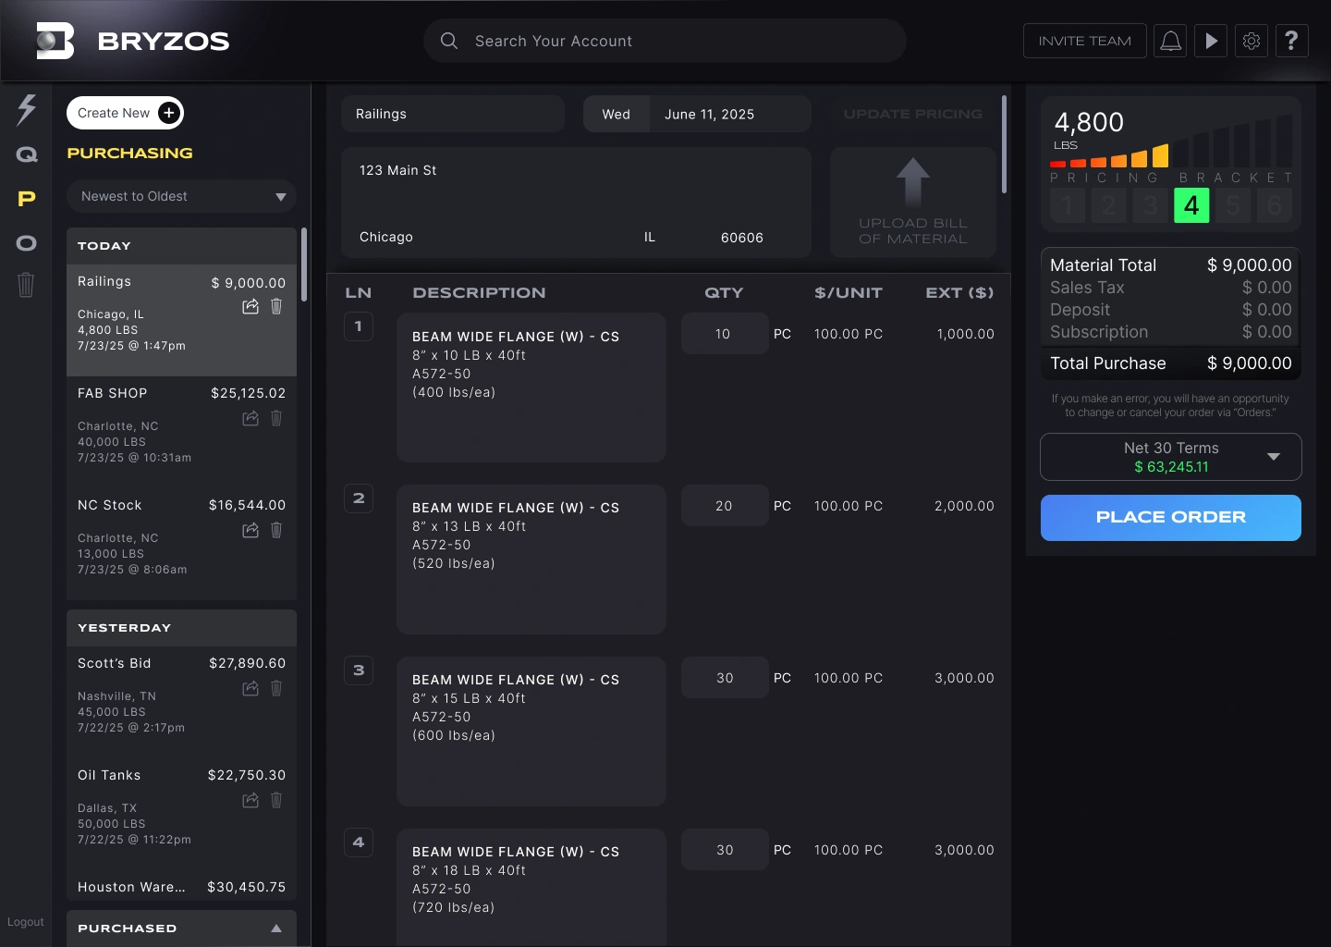The height and width of the screenshot is (947, 1331).
Task: Click the Invite Team button
Action: pyautogui.click(x=1084, y=41)
